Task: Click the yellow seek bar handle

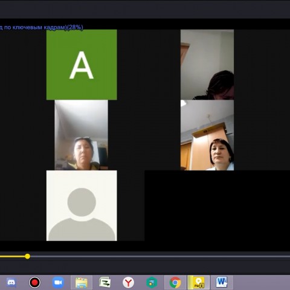Action: pyautogui.click(x=28, y=256)
